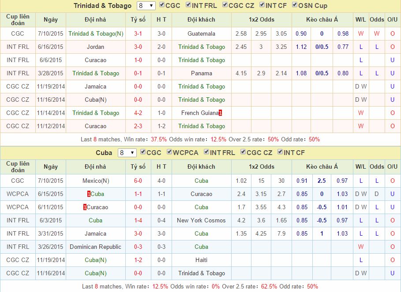Open Dominican Republic team link
The height and width of the screenshot is (292, 401).
pos(95,247)
